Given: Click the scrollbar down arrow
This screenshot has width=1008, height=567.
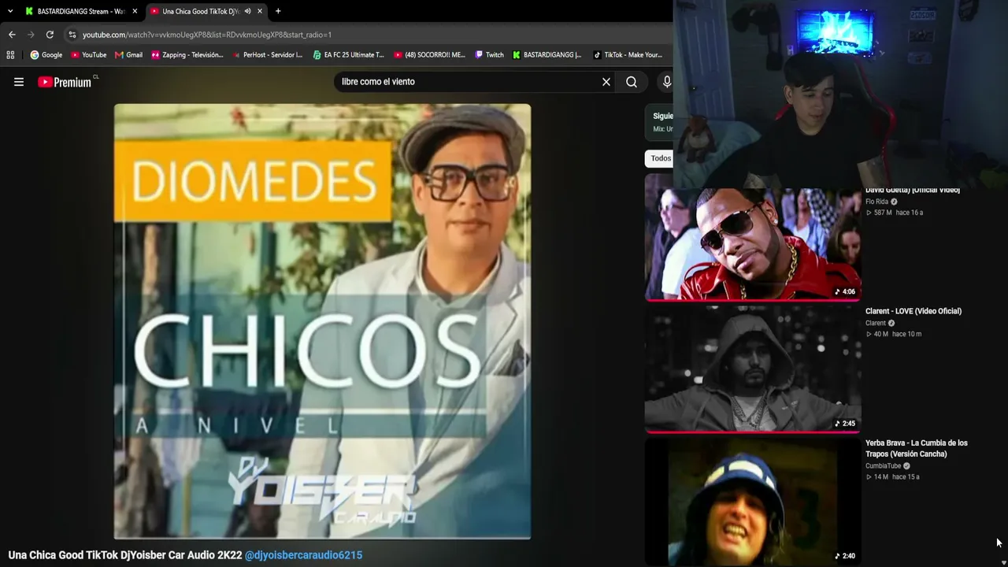Looking at the screenshot, I should click(x=1003, y=561).
